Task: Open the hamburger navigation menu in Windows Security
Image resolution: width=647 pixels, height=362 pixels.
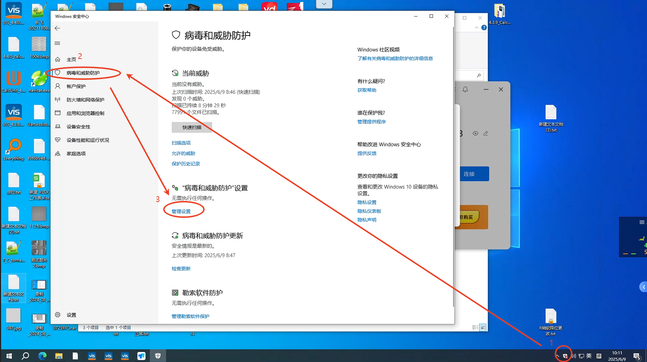Action: click(x=57, y=43)
